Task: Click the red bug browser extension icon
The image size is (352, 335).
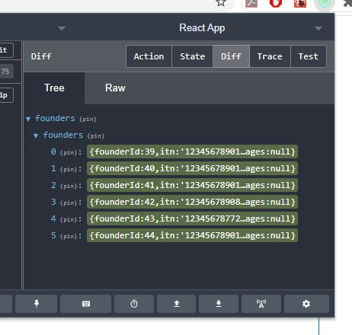Action: pos(300,3)
